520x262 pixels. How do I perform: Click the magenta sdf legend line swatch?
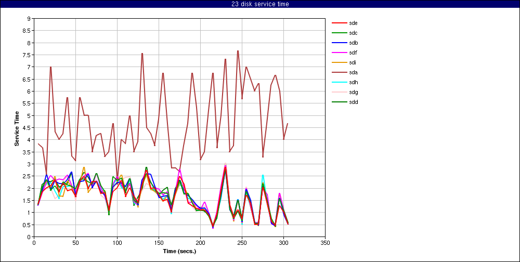(339, 53)
